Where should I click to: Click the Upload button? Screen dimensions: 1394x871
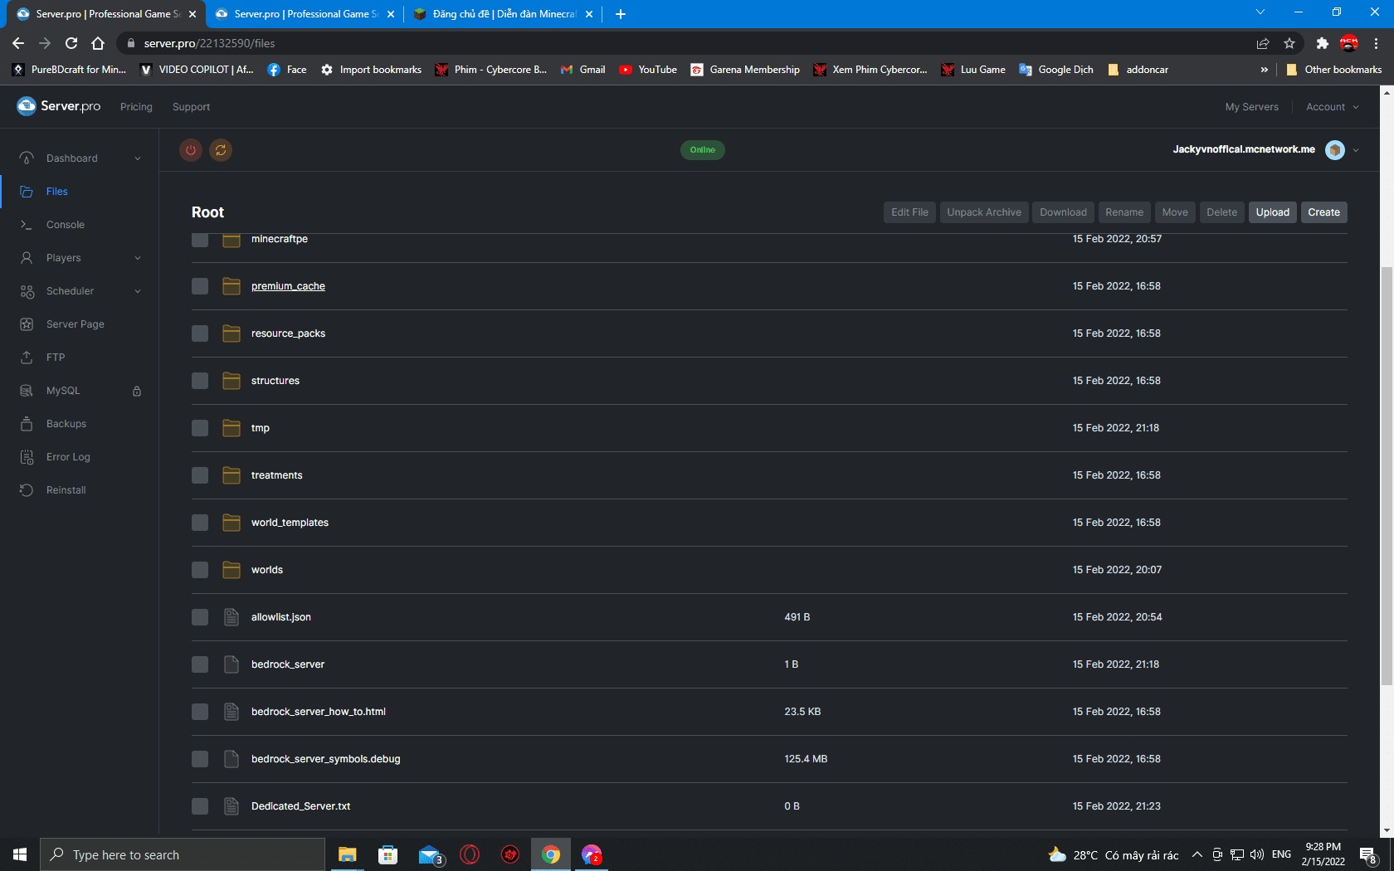click(1272, 212)
